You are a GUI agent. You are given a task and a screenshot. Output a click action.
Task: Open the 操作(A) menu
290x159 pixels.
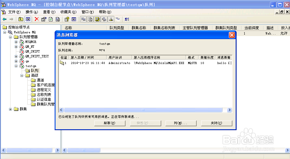[32, 12]
